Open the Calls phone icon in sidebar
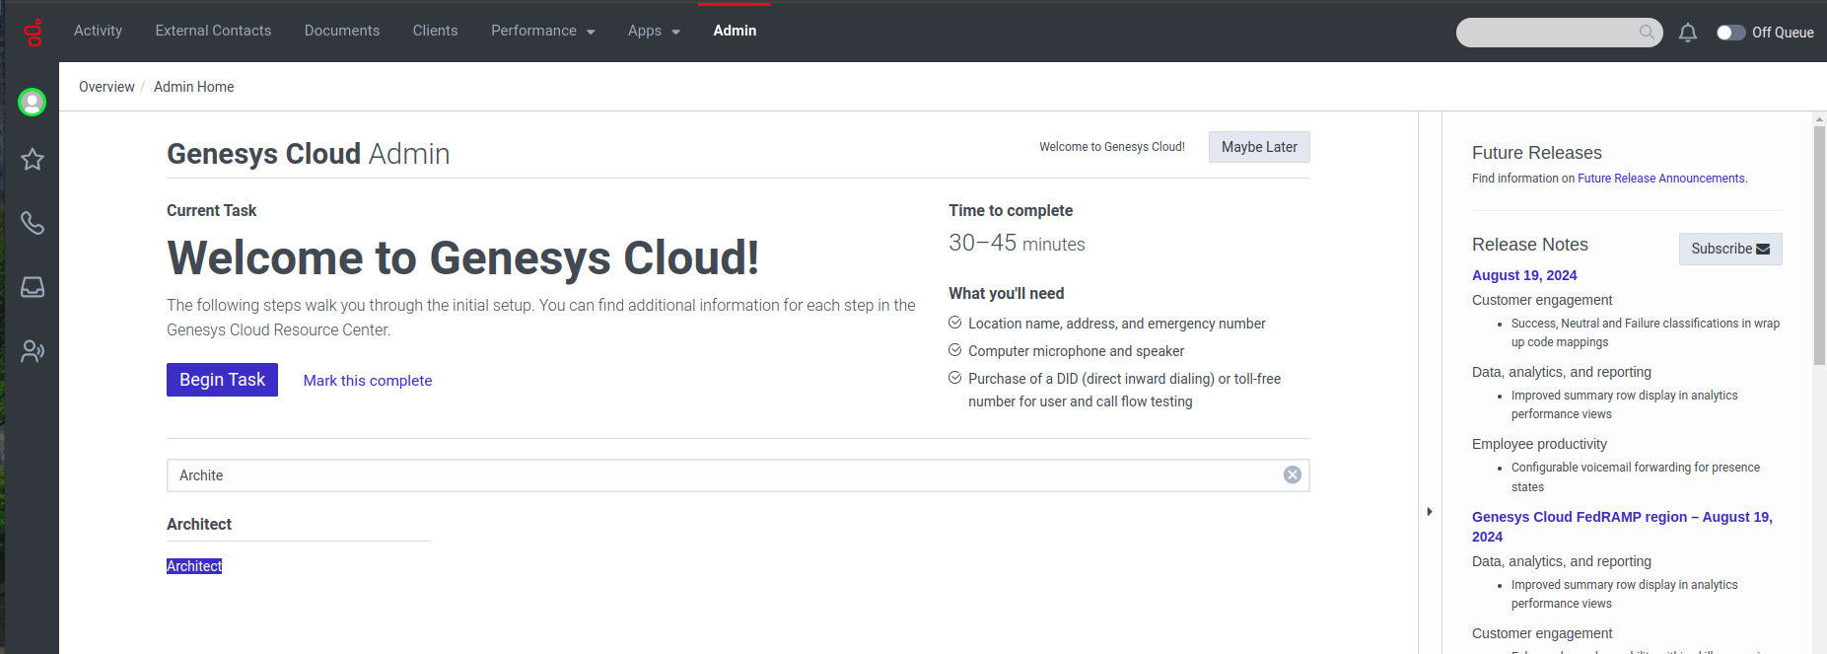The image size is (1827, 654). click(33, 223)
